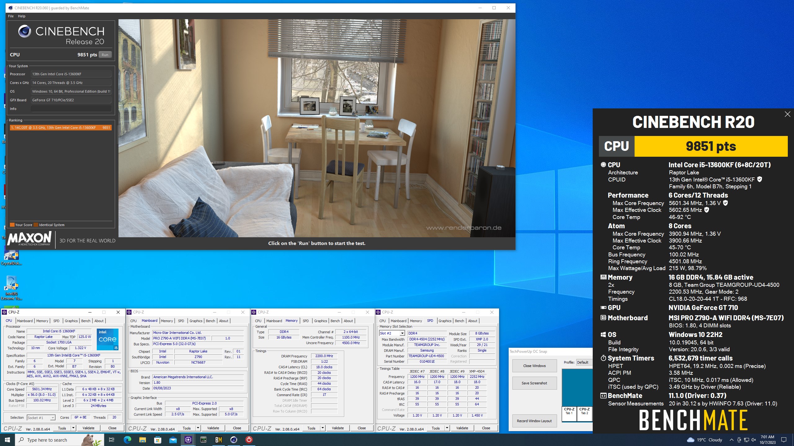Open Cinebench File menu

click(11, 16)
